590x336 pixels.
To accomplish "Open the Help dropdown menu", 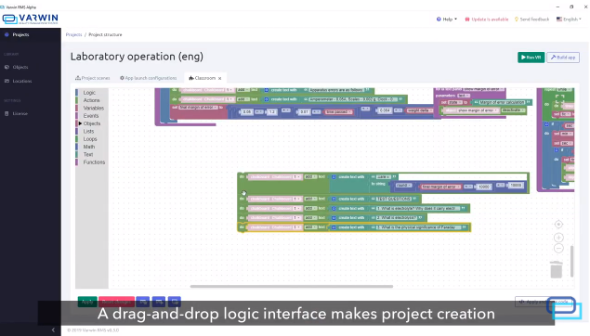I will (447, 19).
